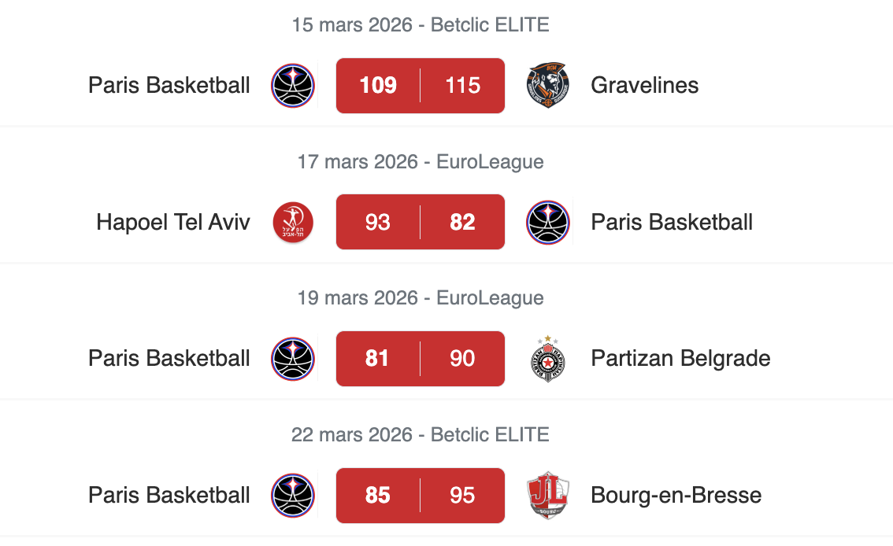Click the Bourg-en-Bresse JL logo
Screen dimensions: 893x546
[547, 496]
